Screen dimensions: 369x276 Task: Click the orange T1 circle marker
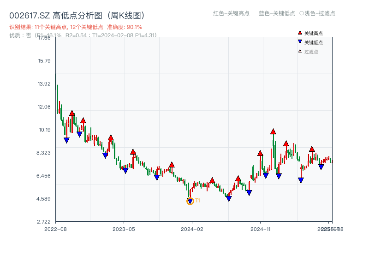190,201
